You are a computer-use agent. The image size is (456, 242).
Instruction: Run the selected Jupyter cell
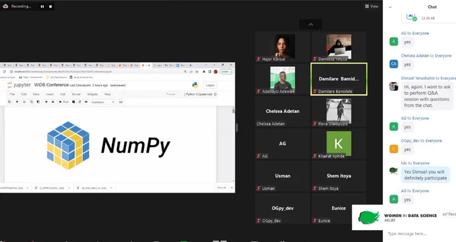click(64, 102)
